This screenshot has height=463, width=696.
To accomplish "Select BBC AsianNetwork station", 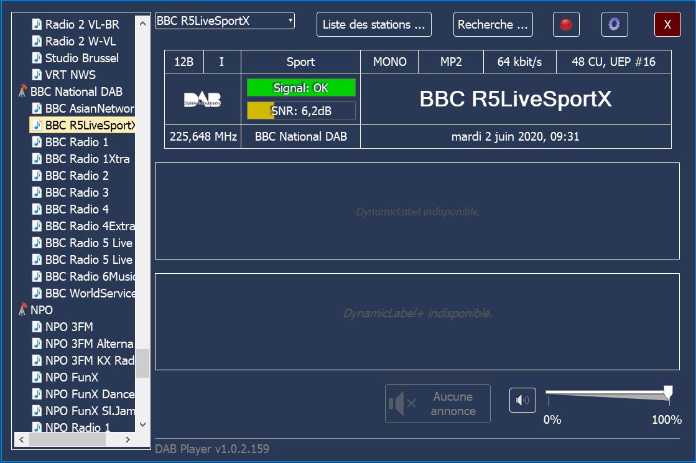I will click(89, 108).
